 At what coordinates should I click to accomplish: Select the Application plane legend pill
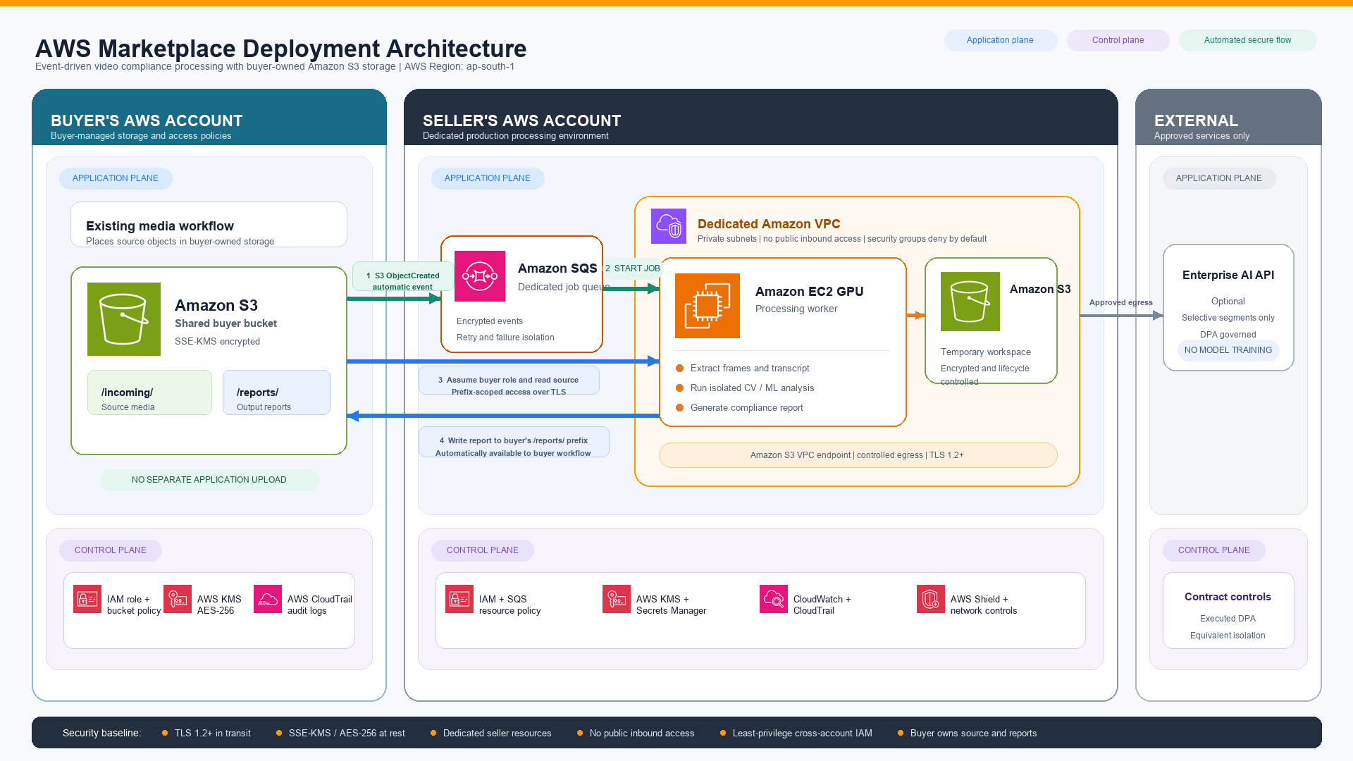[1001, 40]
